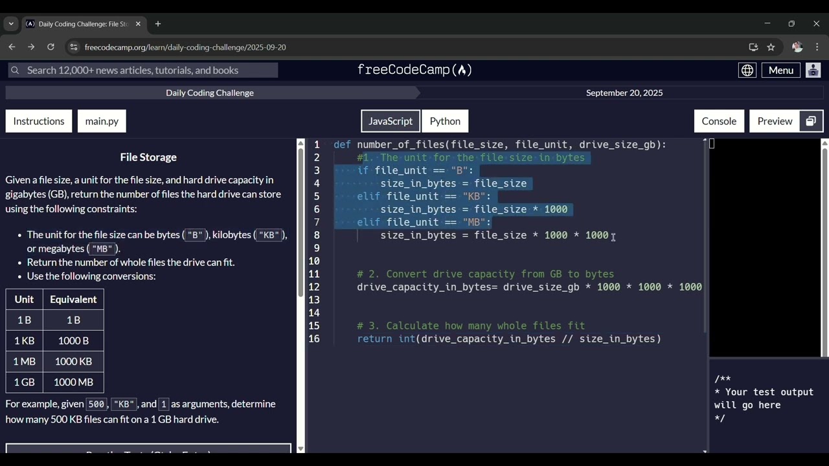Select the Python language option
The height and width of the screenshot is (466, 829).
click(445, 121)
